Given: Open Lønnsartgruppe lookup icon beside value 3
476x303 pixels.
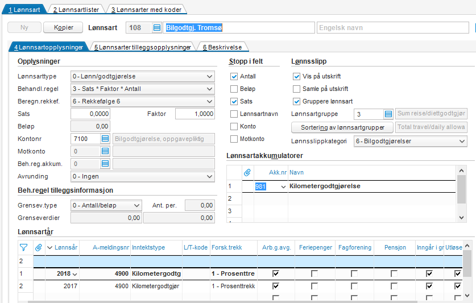Looking at the screenshot, I should (x=388, y=114).
